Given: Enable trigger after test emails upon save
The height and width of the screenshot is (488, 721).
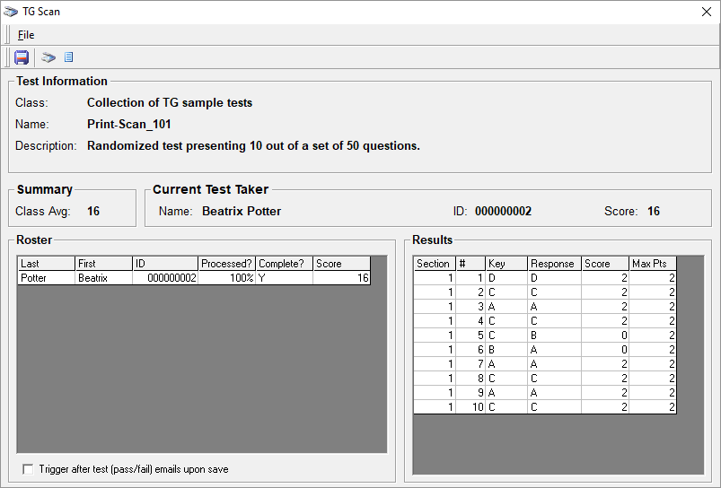Looking at the screenshot, I should pos(28,469).
